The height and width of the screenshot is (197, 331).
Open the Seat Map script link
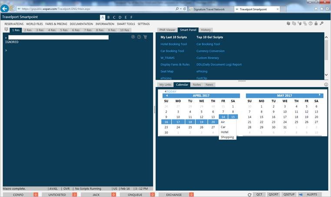(167, 71)
